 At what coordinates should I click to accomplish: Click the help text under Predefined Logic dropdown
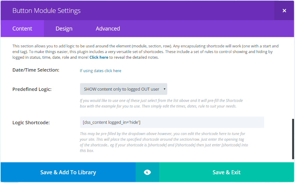point(161,103)
